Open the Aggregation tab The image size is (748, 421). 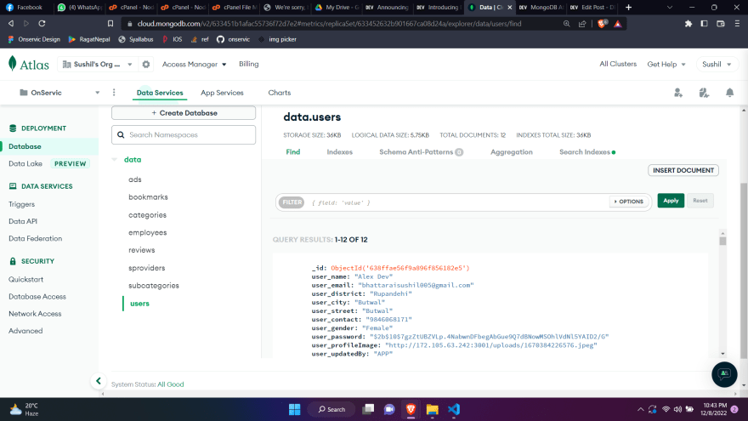(x=512, y=151)
